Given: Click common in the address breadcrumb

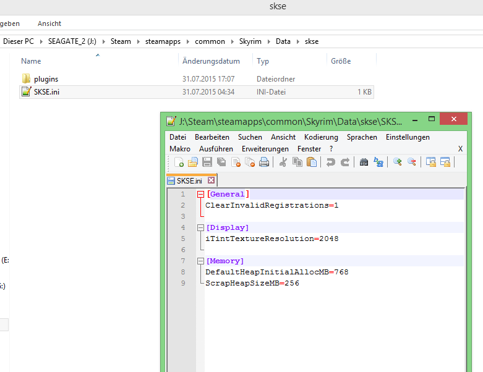Looking at the screenshot, I should tap(210, 41).
